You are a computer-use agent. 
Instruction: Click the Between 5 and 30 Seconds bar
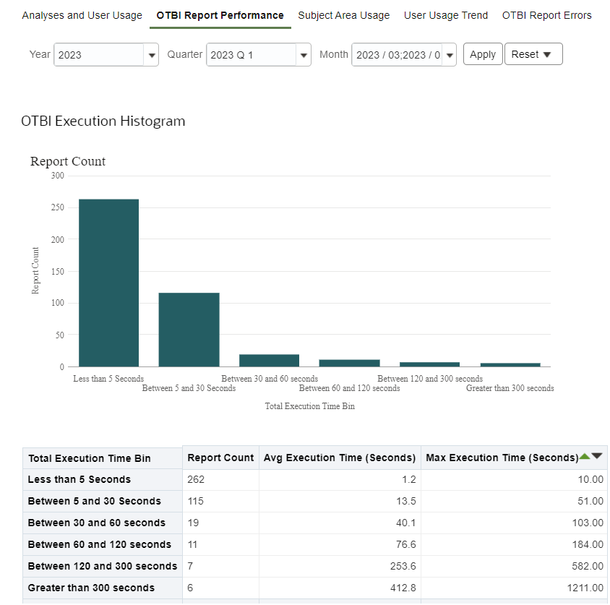189,330
